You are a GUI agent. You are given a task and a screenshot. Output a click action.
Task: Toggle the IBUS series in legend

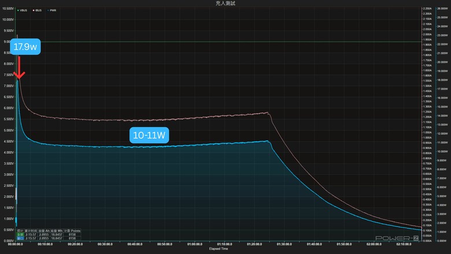[x=37, y=10]
